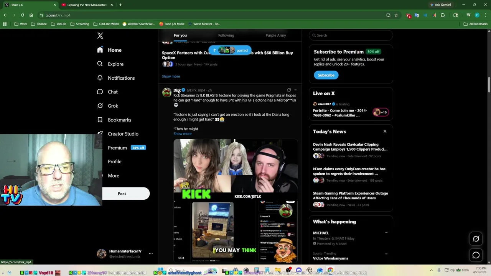Expand Dirk's post text with Show more
The width and height of the screenshot is (491, 276).
click(x=182, y=134)
